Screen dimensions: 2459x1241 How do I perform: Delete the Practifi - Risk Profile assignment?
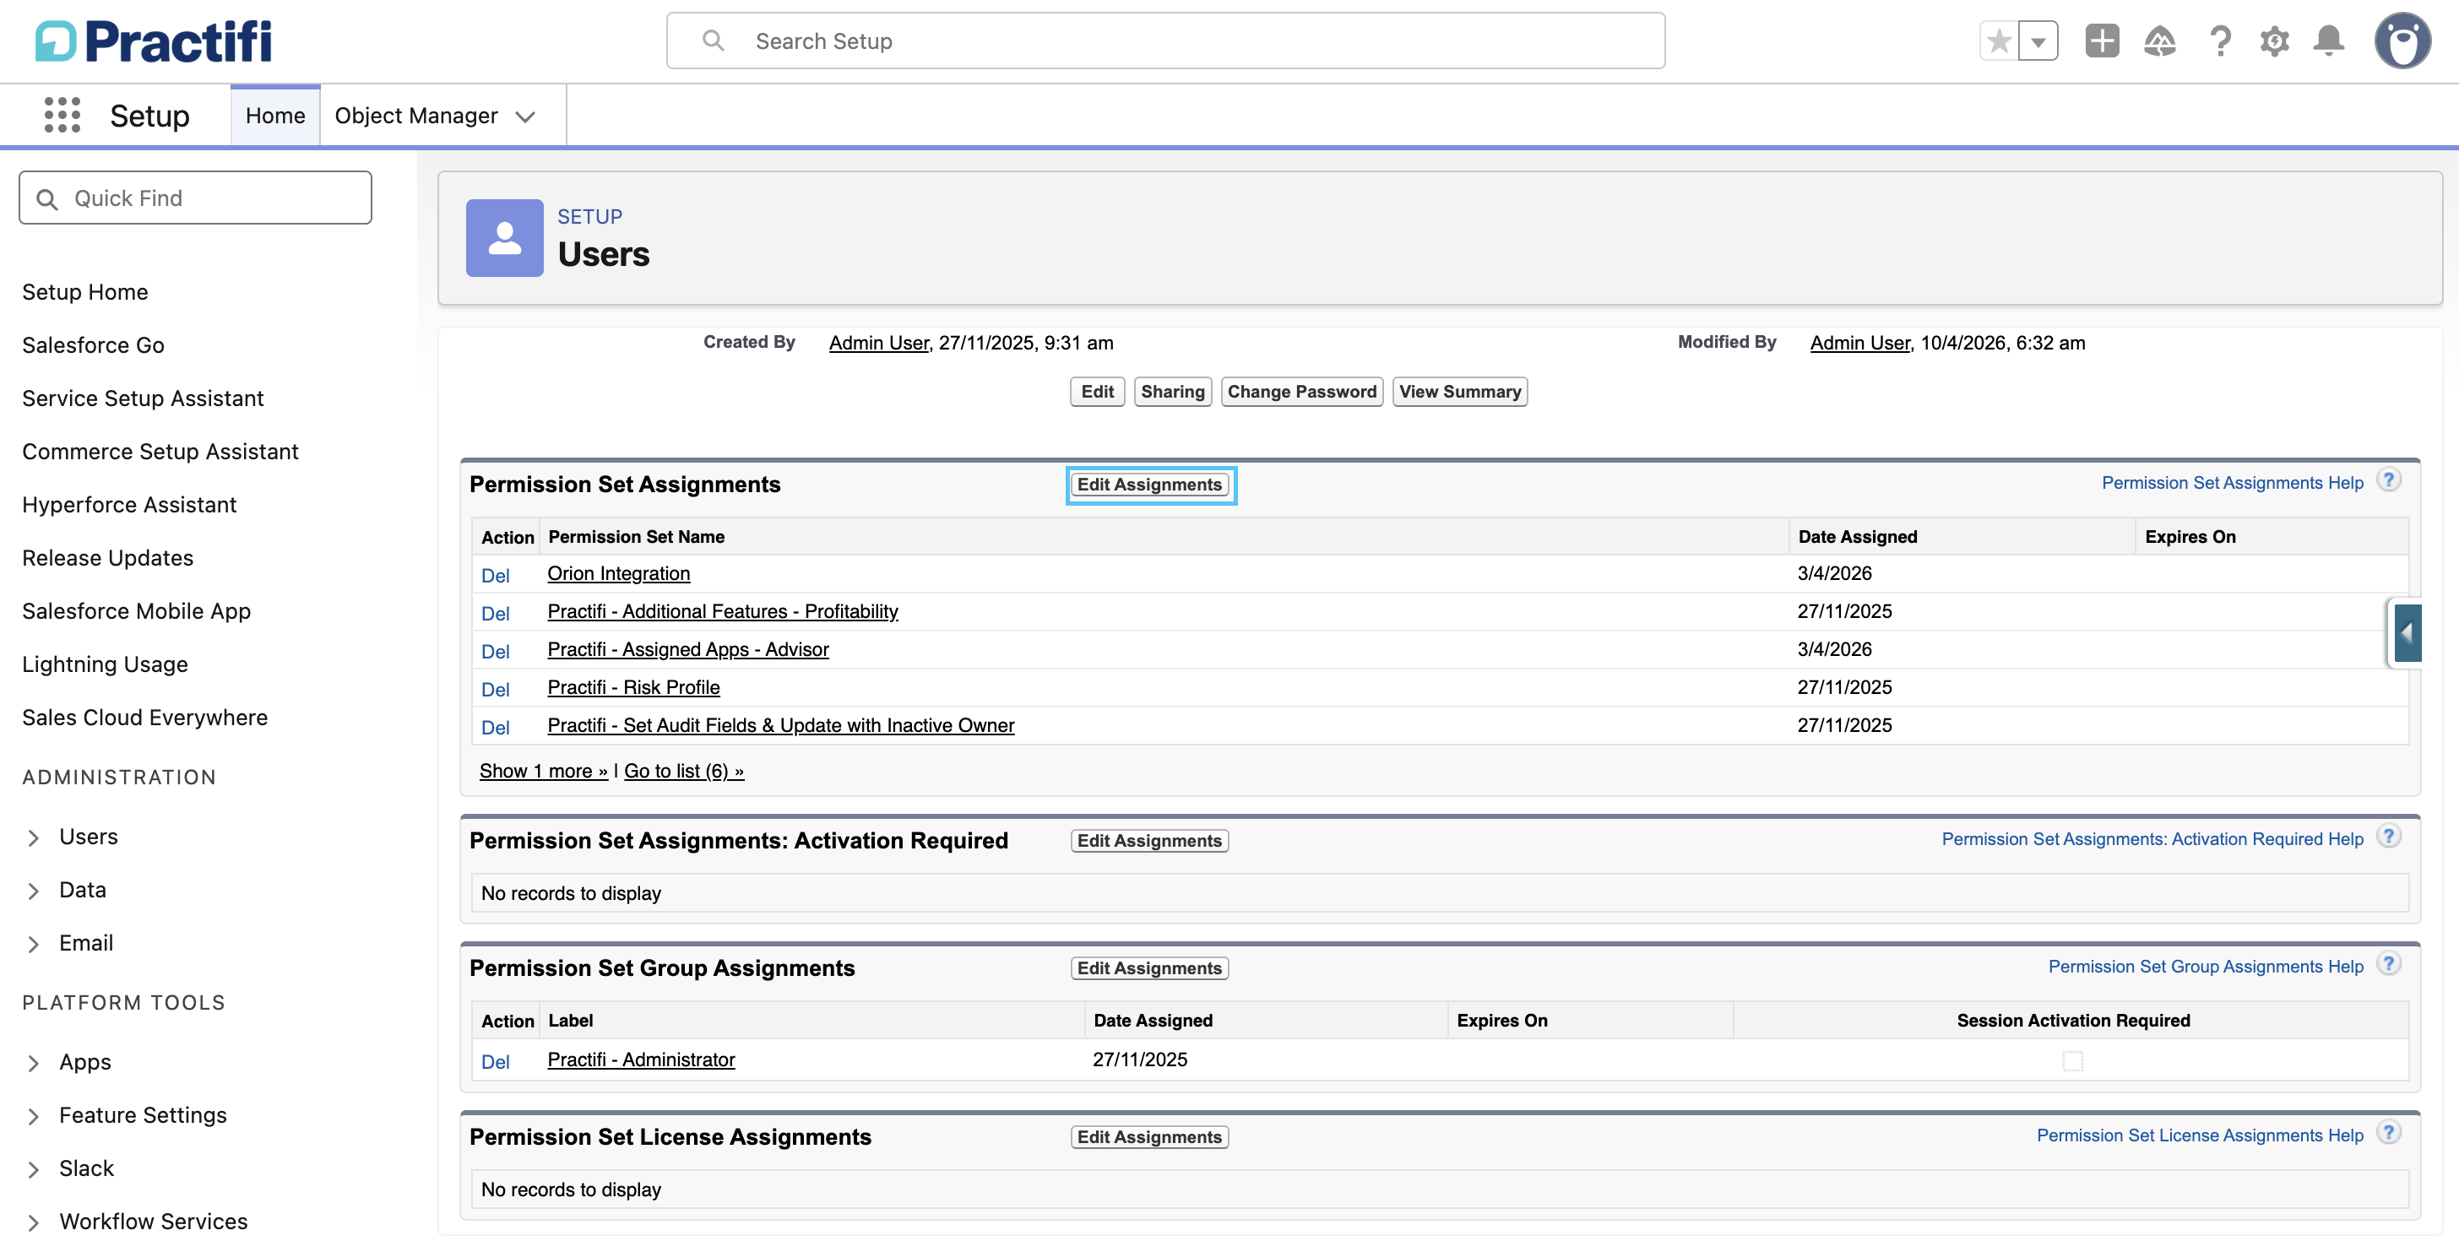coord(496,689)
